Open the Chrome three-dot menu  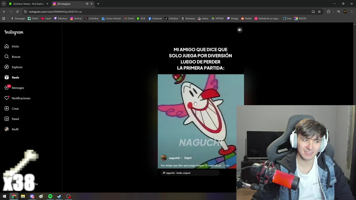coord(352,12)
